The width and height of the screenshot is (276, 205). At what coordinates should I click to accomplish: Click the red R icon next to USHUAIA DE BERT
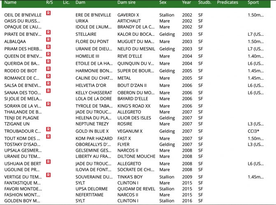(x=48, y=162)
